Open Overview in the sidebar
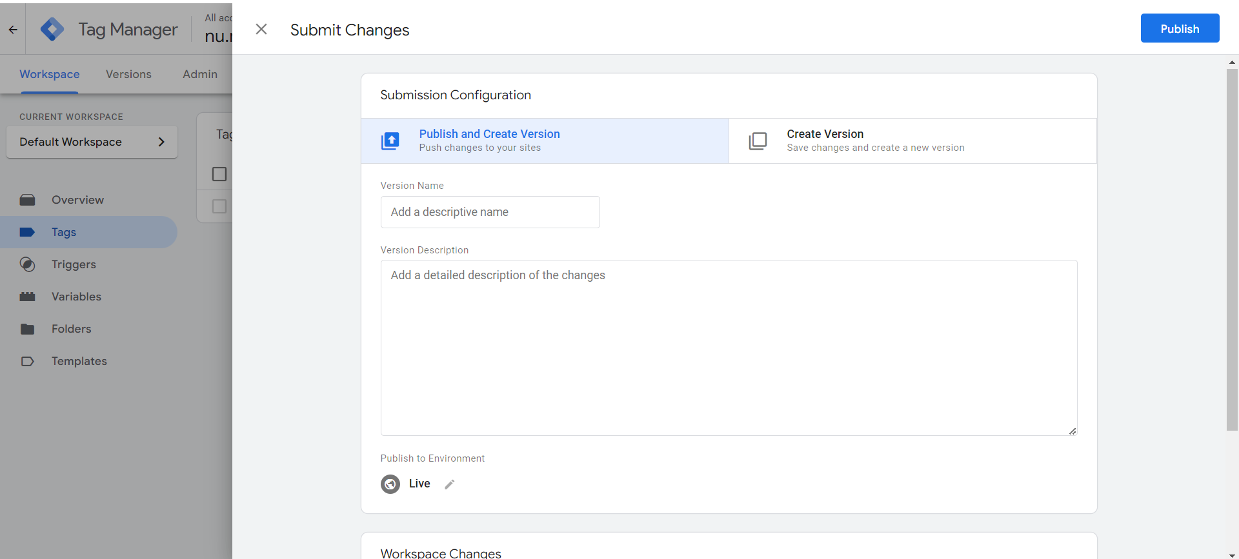The image size is (1239, 559). tap(88, 200)
